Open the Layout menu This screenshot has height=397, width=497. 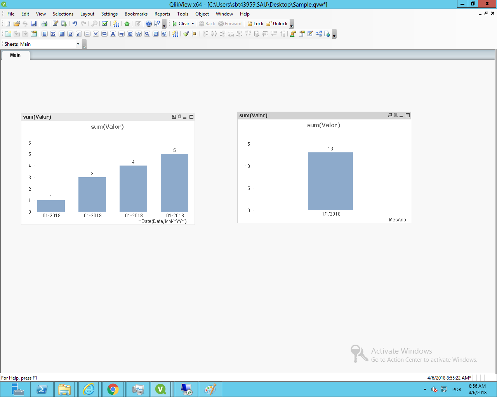pyautogui.click(x=87, y=14)
